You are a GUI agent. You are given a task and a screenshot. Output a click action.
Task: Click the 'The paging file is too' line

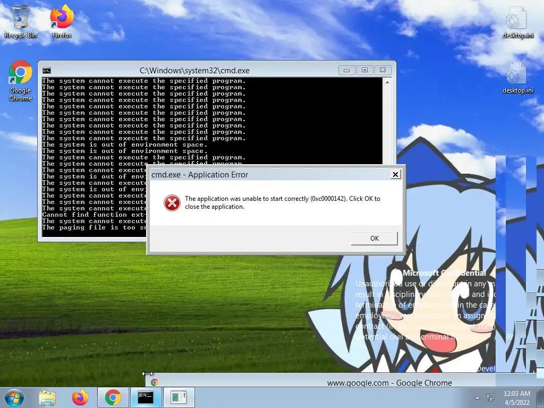[94, 227]
